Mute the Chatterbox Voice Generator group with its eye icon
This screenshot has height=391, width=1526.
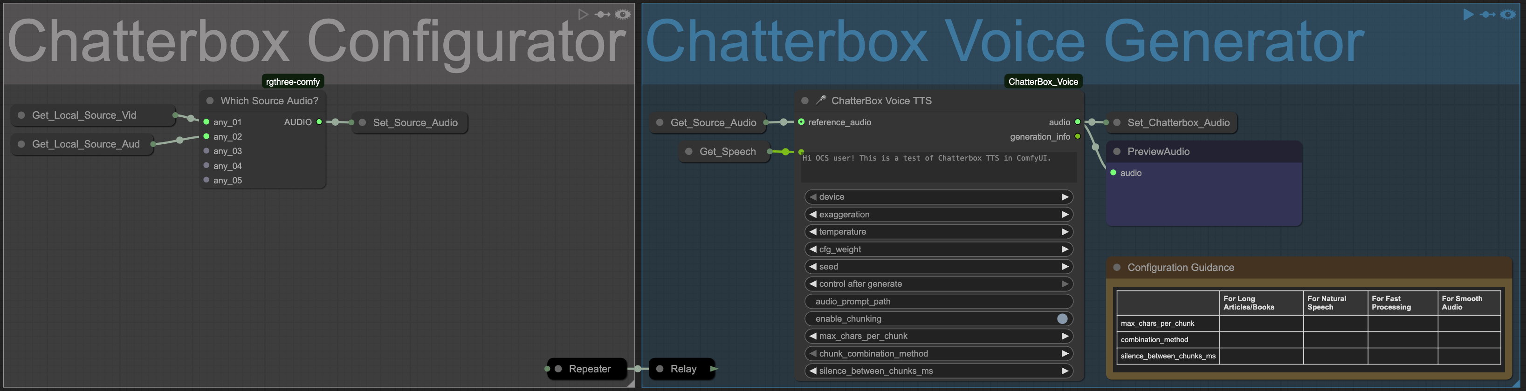click(x=1508, y=14)
